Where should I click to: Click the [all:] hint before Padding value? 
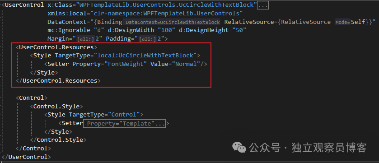[147, 39]
